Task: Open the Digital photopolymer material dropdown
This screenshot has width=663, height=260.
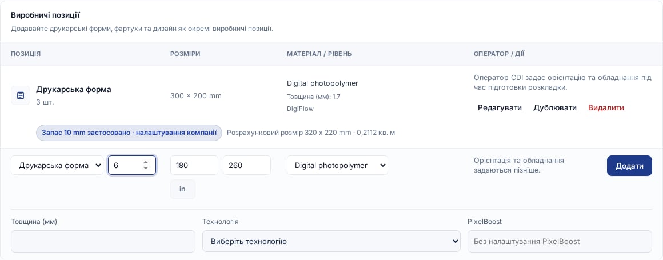Action: pyautogui.click(x=337, y=165)
